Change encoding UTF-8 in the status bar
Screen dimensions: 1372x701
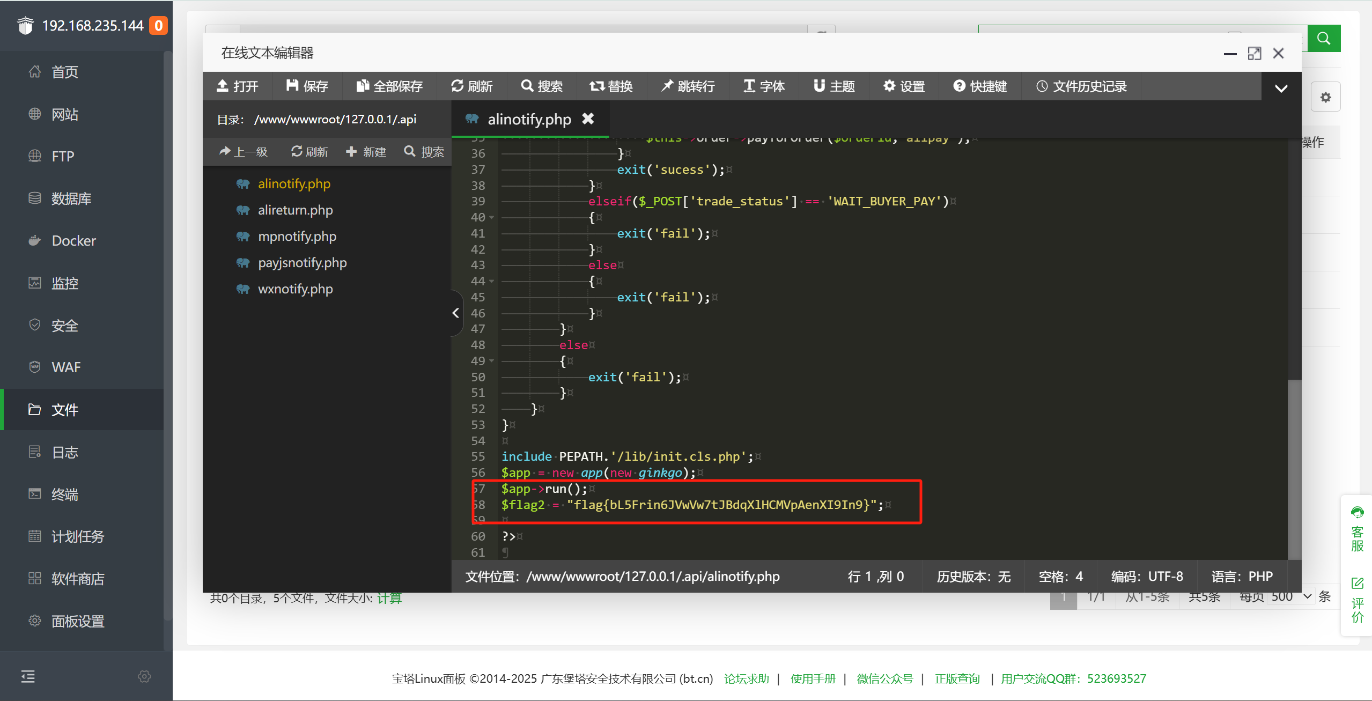click(1147, 576)
